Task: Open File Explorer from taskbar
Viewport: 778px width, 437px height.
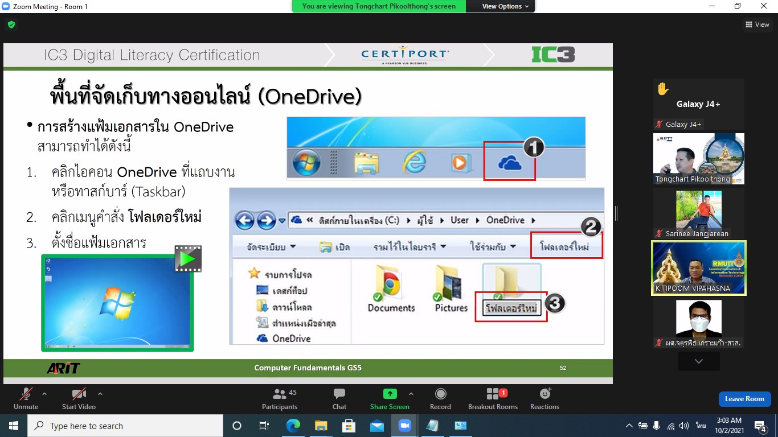Action: point(321,426)
